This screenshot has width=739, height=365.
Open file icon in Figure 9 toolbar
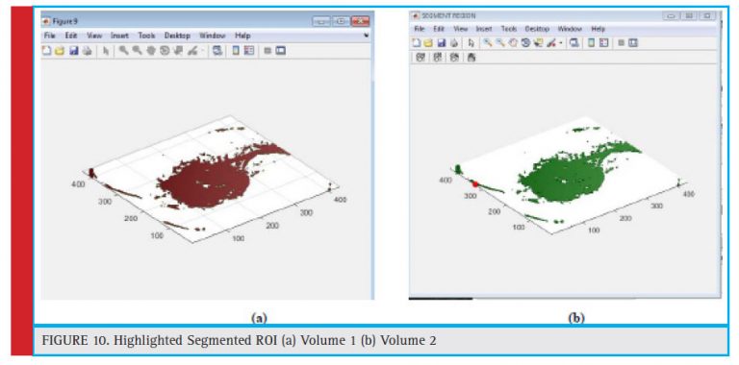point(60,50)
